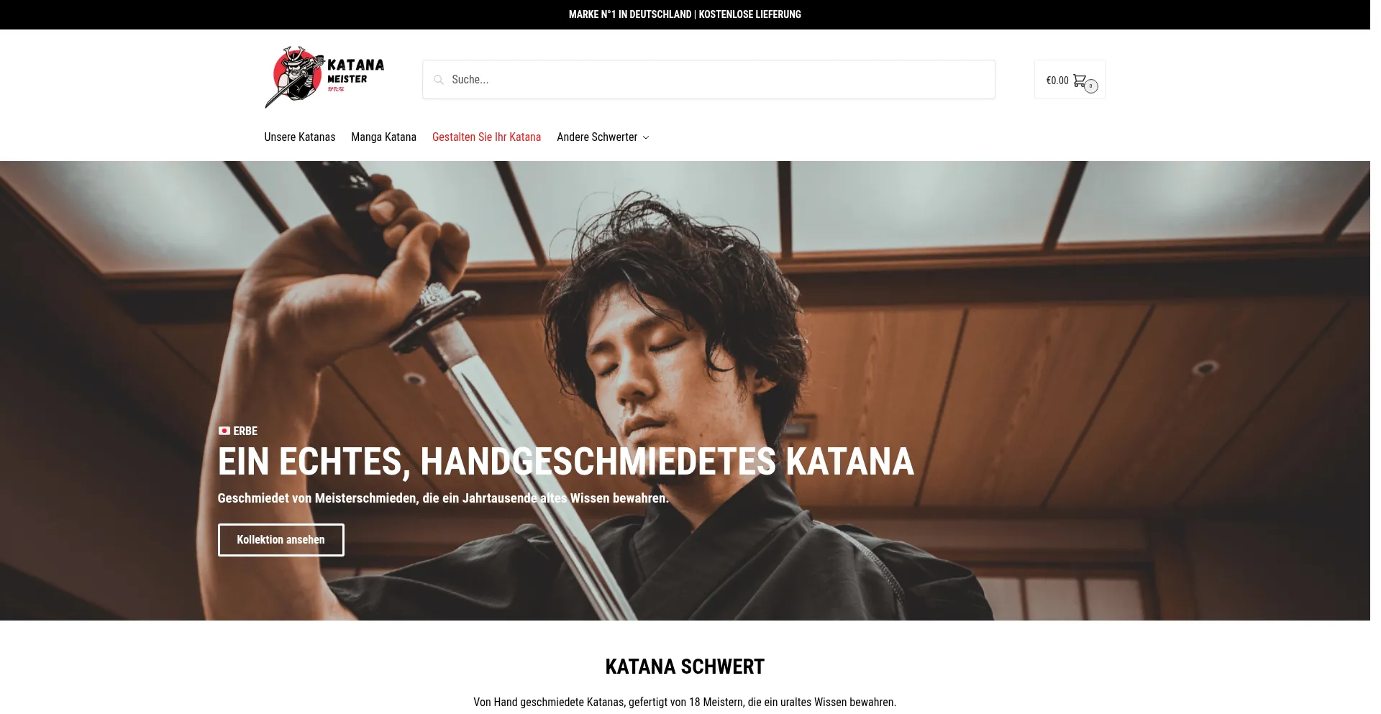Image resolution: width=1381 pixels, height=714 pixels.
Task: Click the €0.00 cart total
Action: pyautogui.click(x=1057, y=81)
